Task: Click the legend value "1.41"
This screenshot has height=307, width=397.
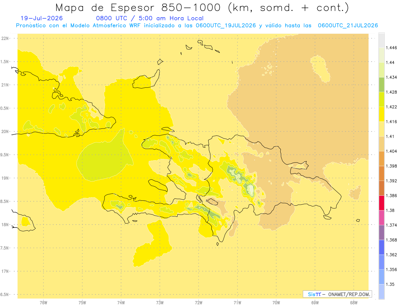Action: [x=390, y=136]
